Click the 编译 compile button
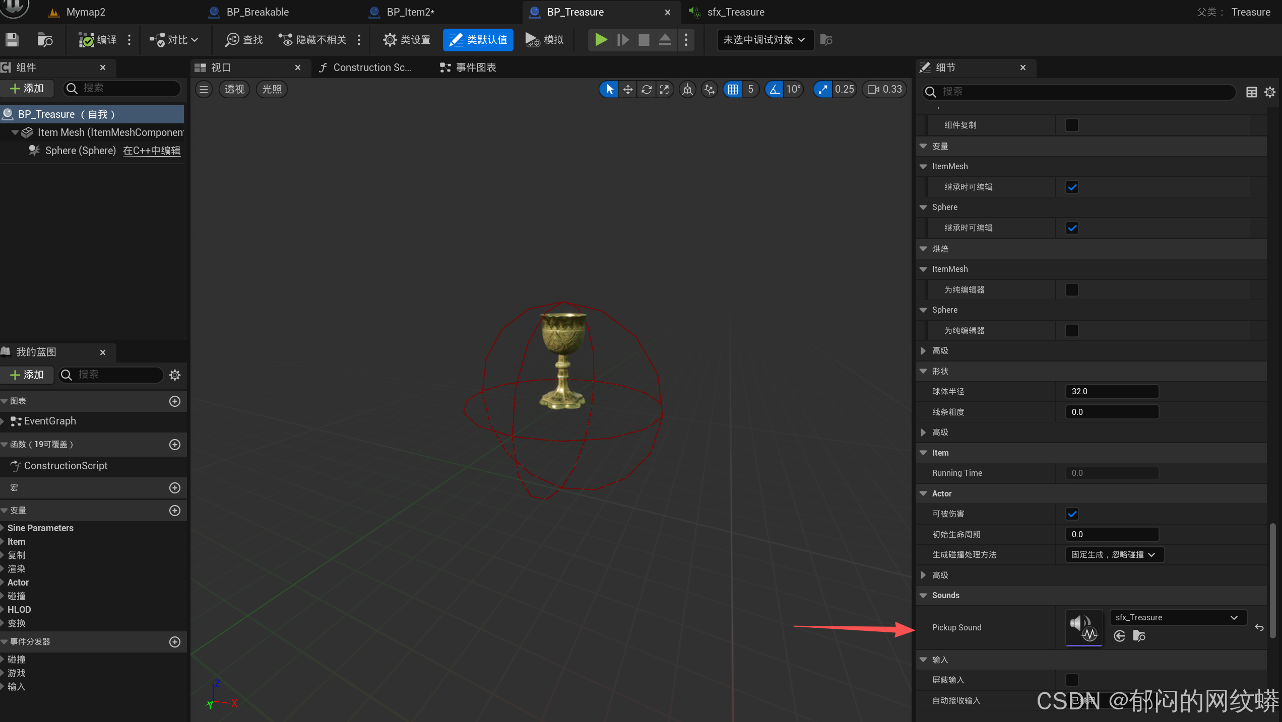 [98, 40]
